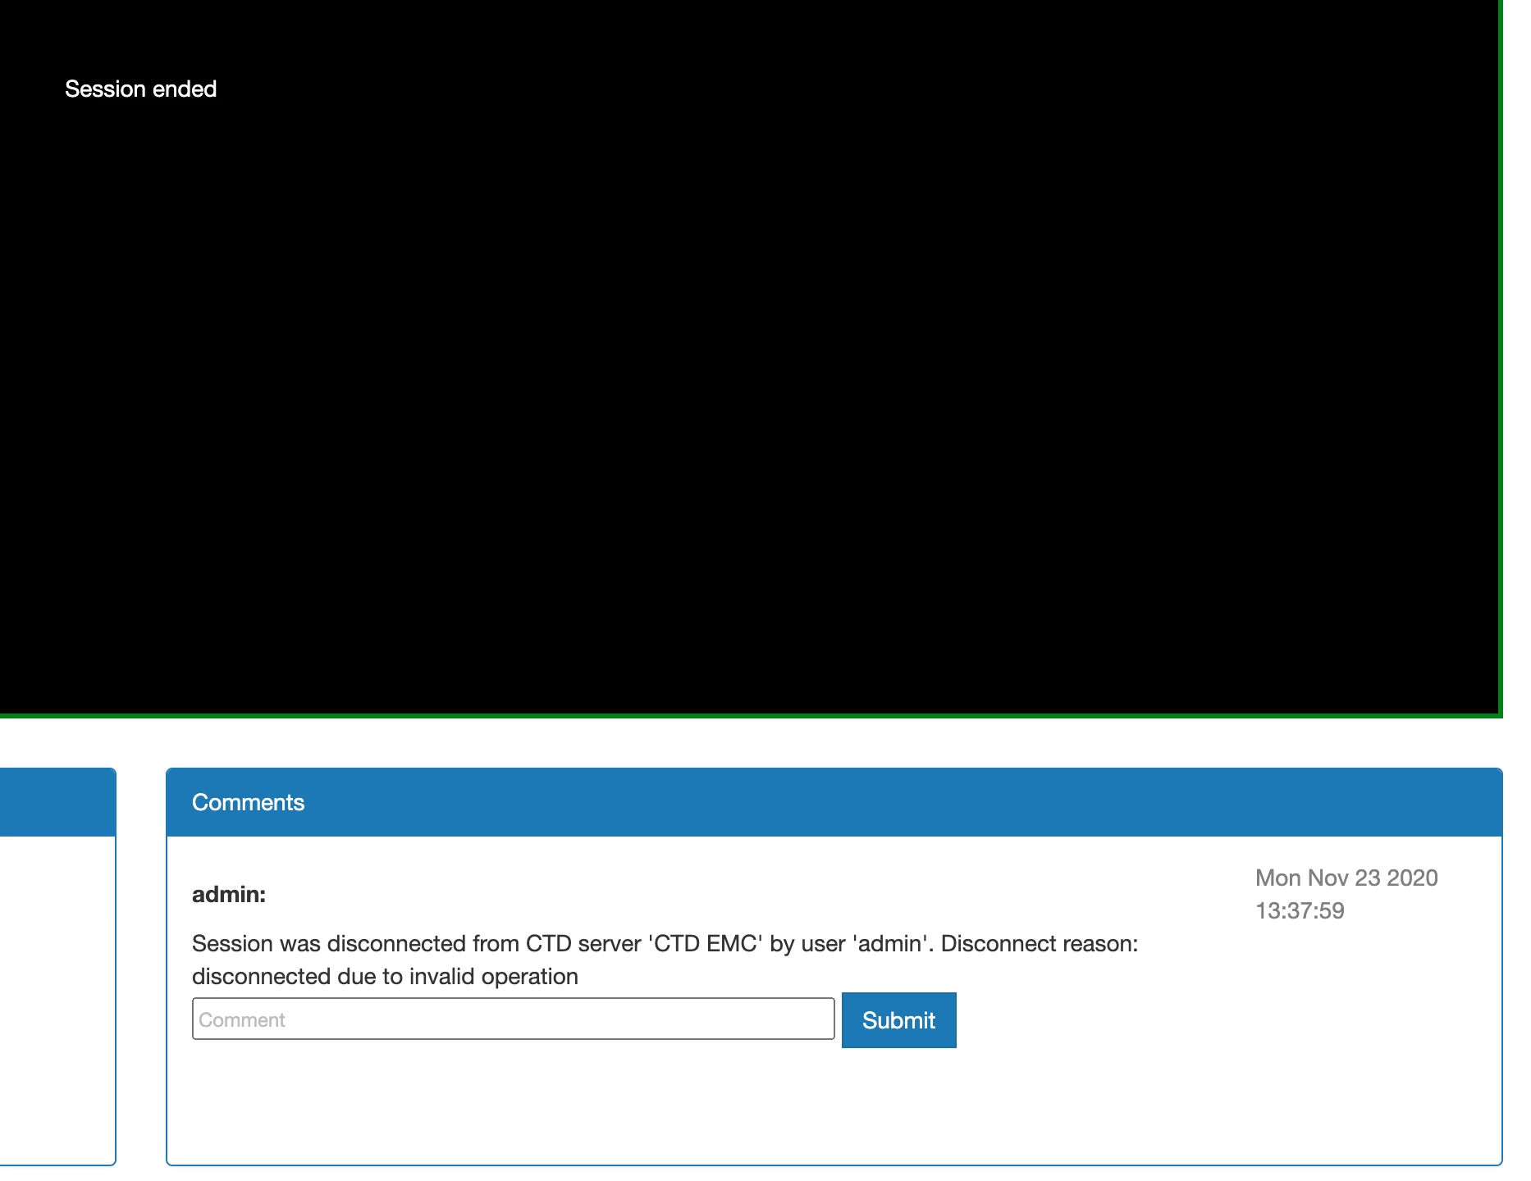Click the 'Mon Nov 23 2020' date

1346,878
